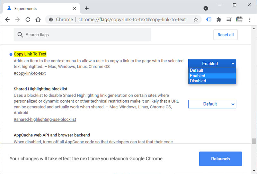Close the Experiments tab
The height and width of the screenshot is (174, 257).
pos(75,8)
